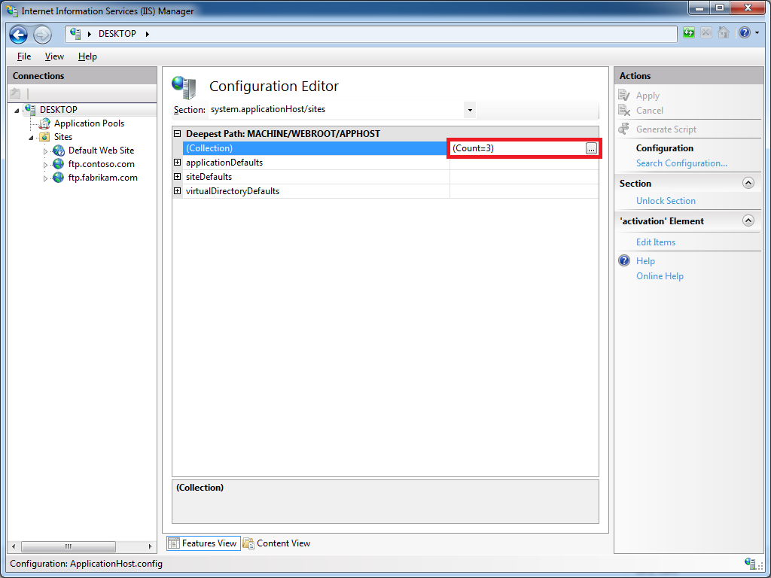Screen dimensions: 771x578
Task: Click the green Refresh page icon
Action: pyautogui.click(x=689, y=33)
